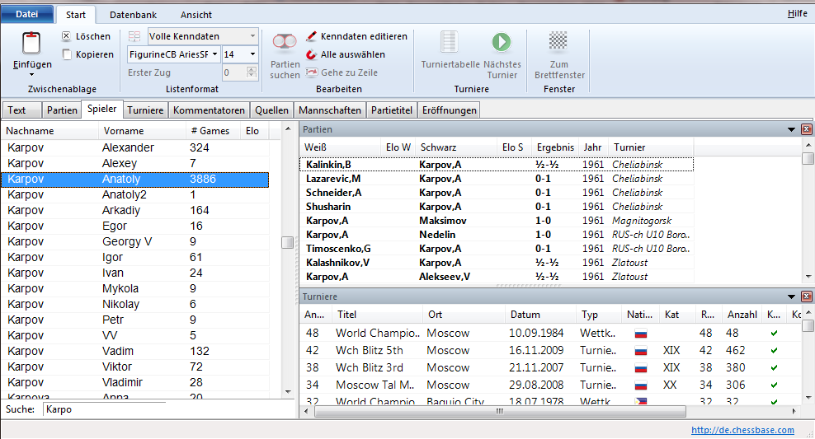
Task: Click the player list vertical scrollbar thumb
Action: click(x=287, y=242)
